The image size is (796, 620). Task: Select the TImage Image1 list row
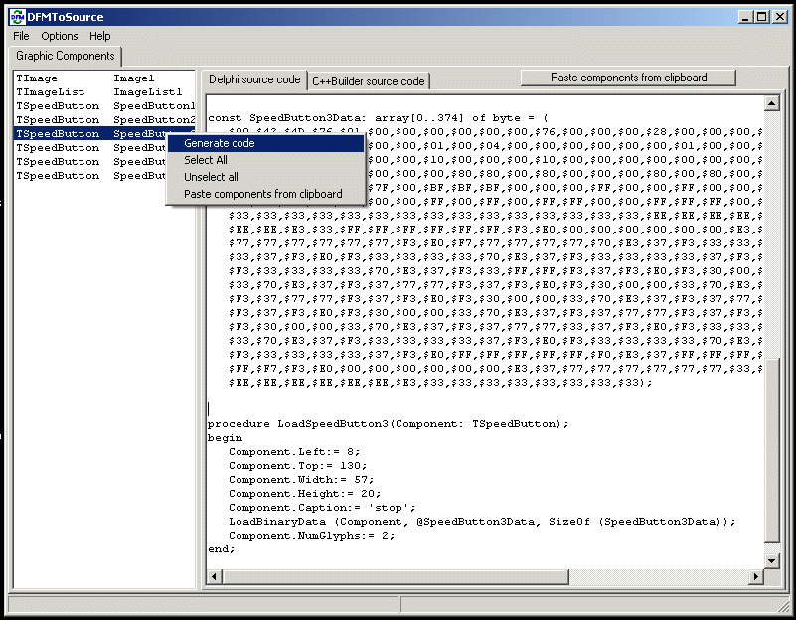click(x=104, y=78)
